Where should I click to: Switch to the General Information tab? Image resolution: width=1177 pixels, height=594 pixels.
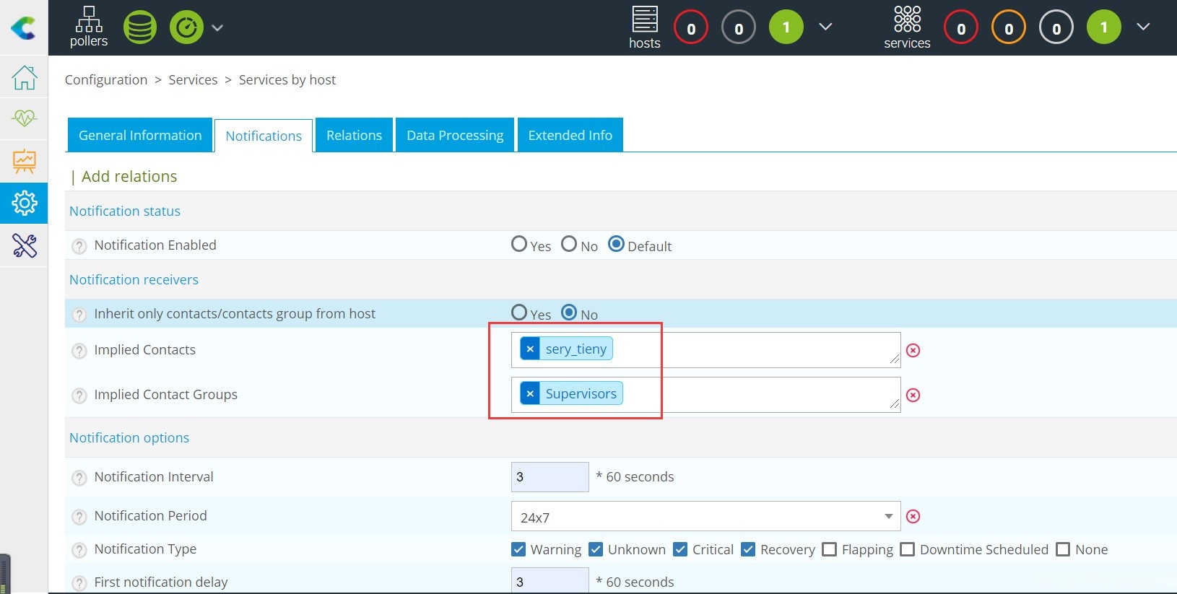[x=140, y=135]
